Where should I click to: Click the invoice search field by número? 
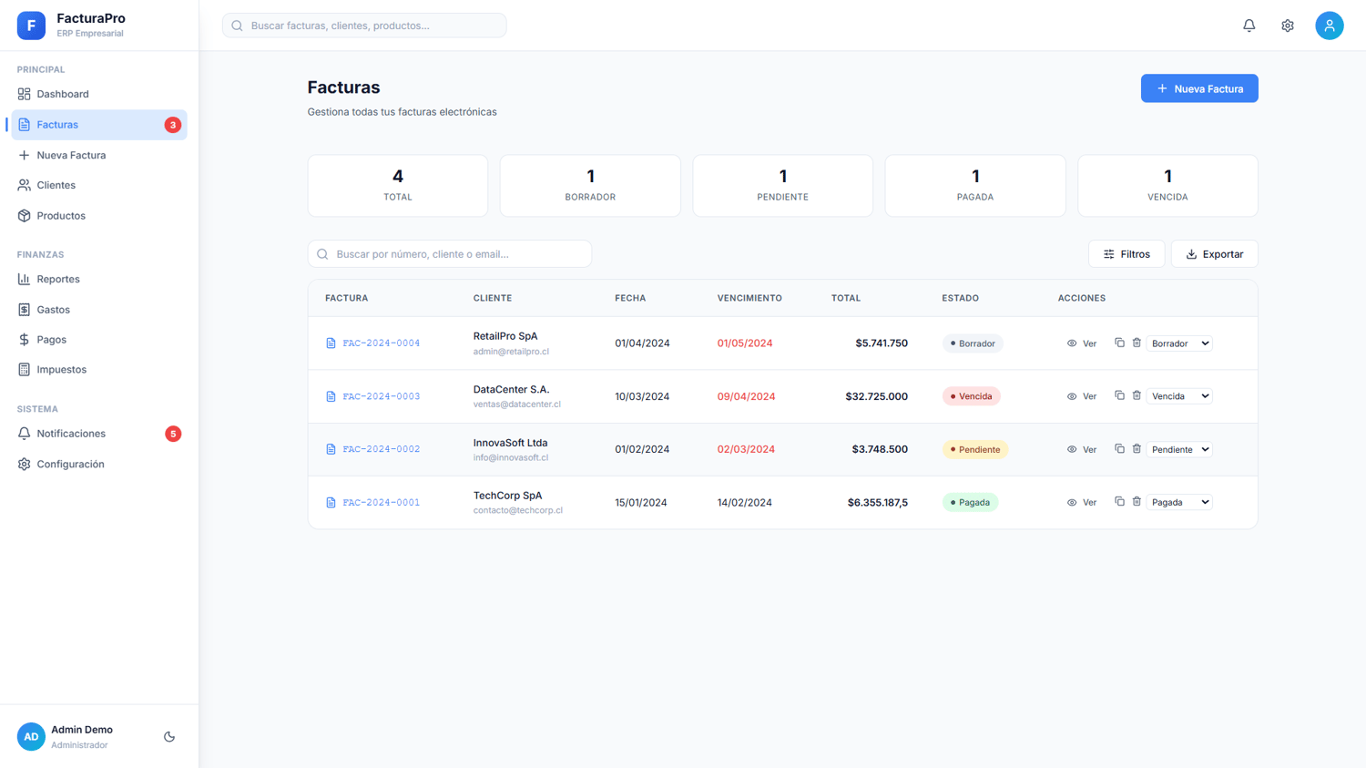tap(450, 254)
